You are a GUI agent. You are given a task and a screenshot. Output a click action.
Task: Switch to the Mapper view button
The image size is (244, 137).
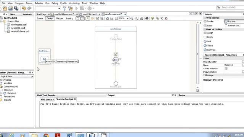point(59,19)
